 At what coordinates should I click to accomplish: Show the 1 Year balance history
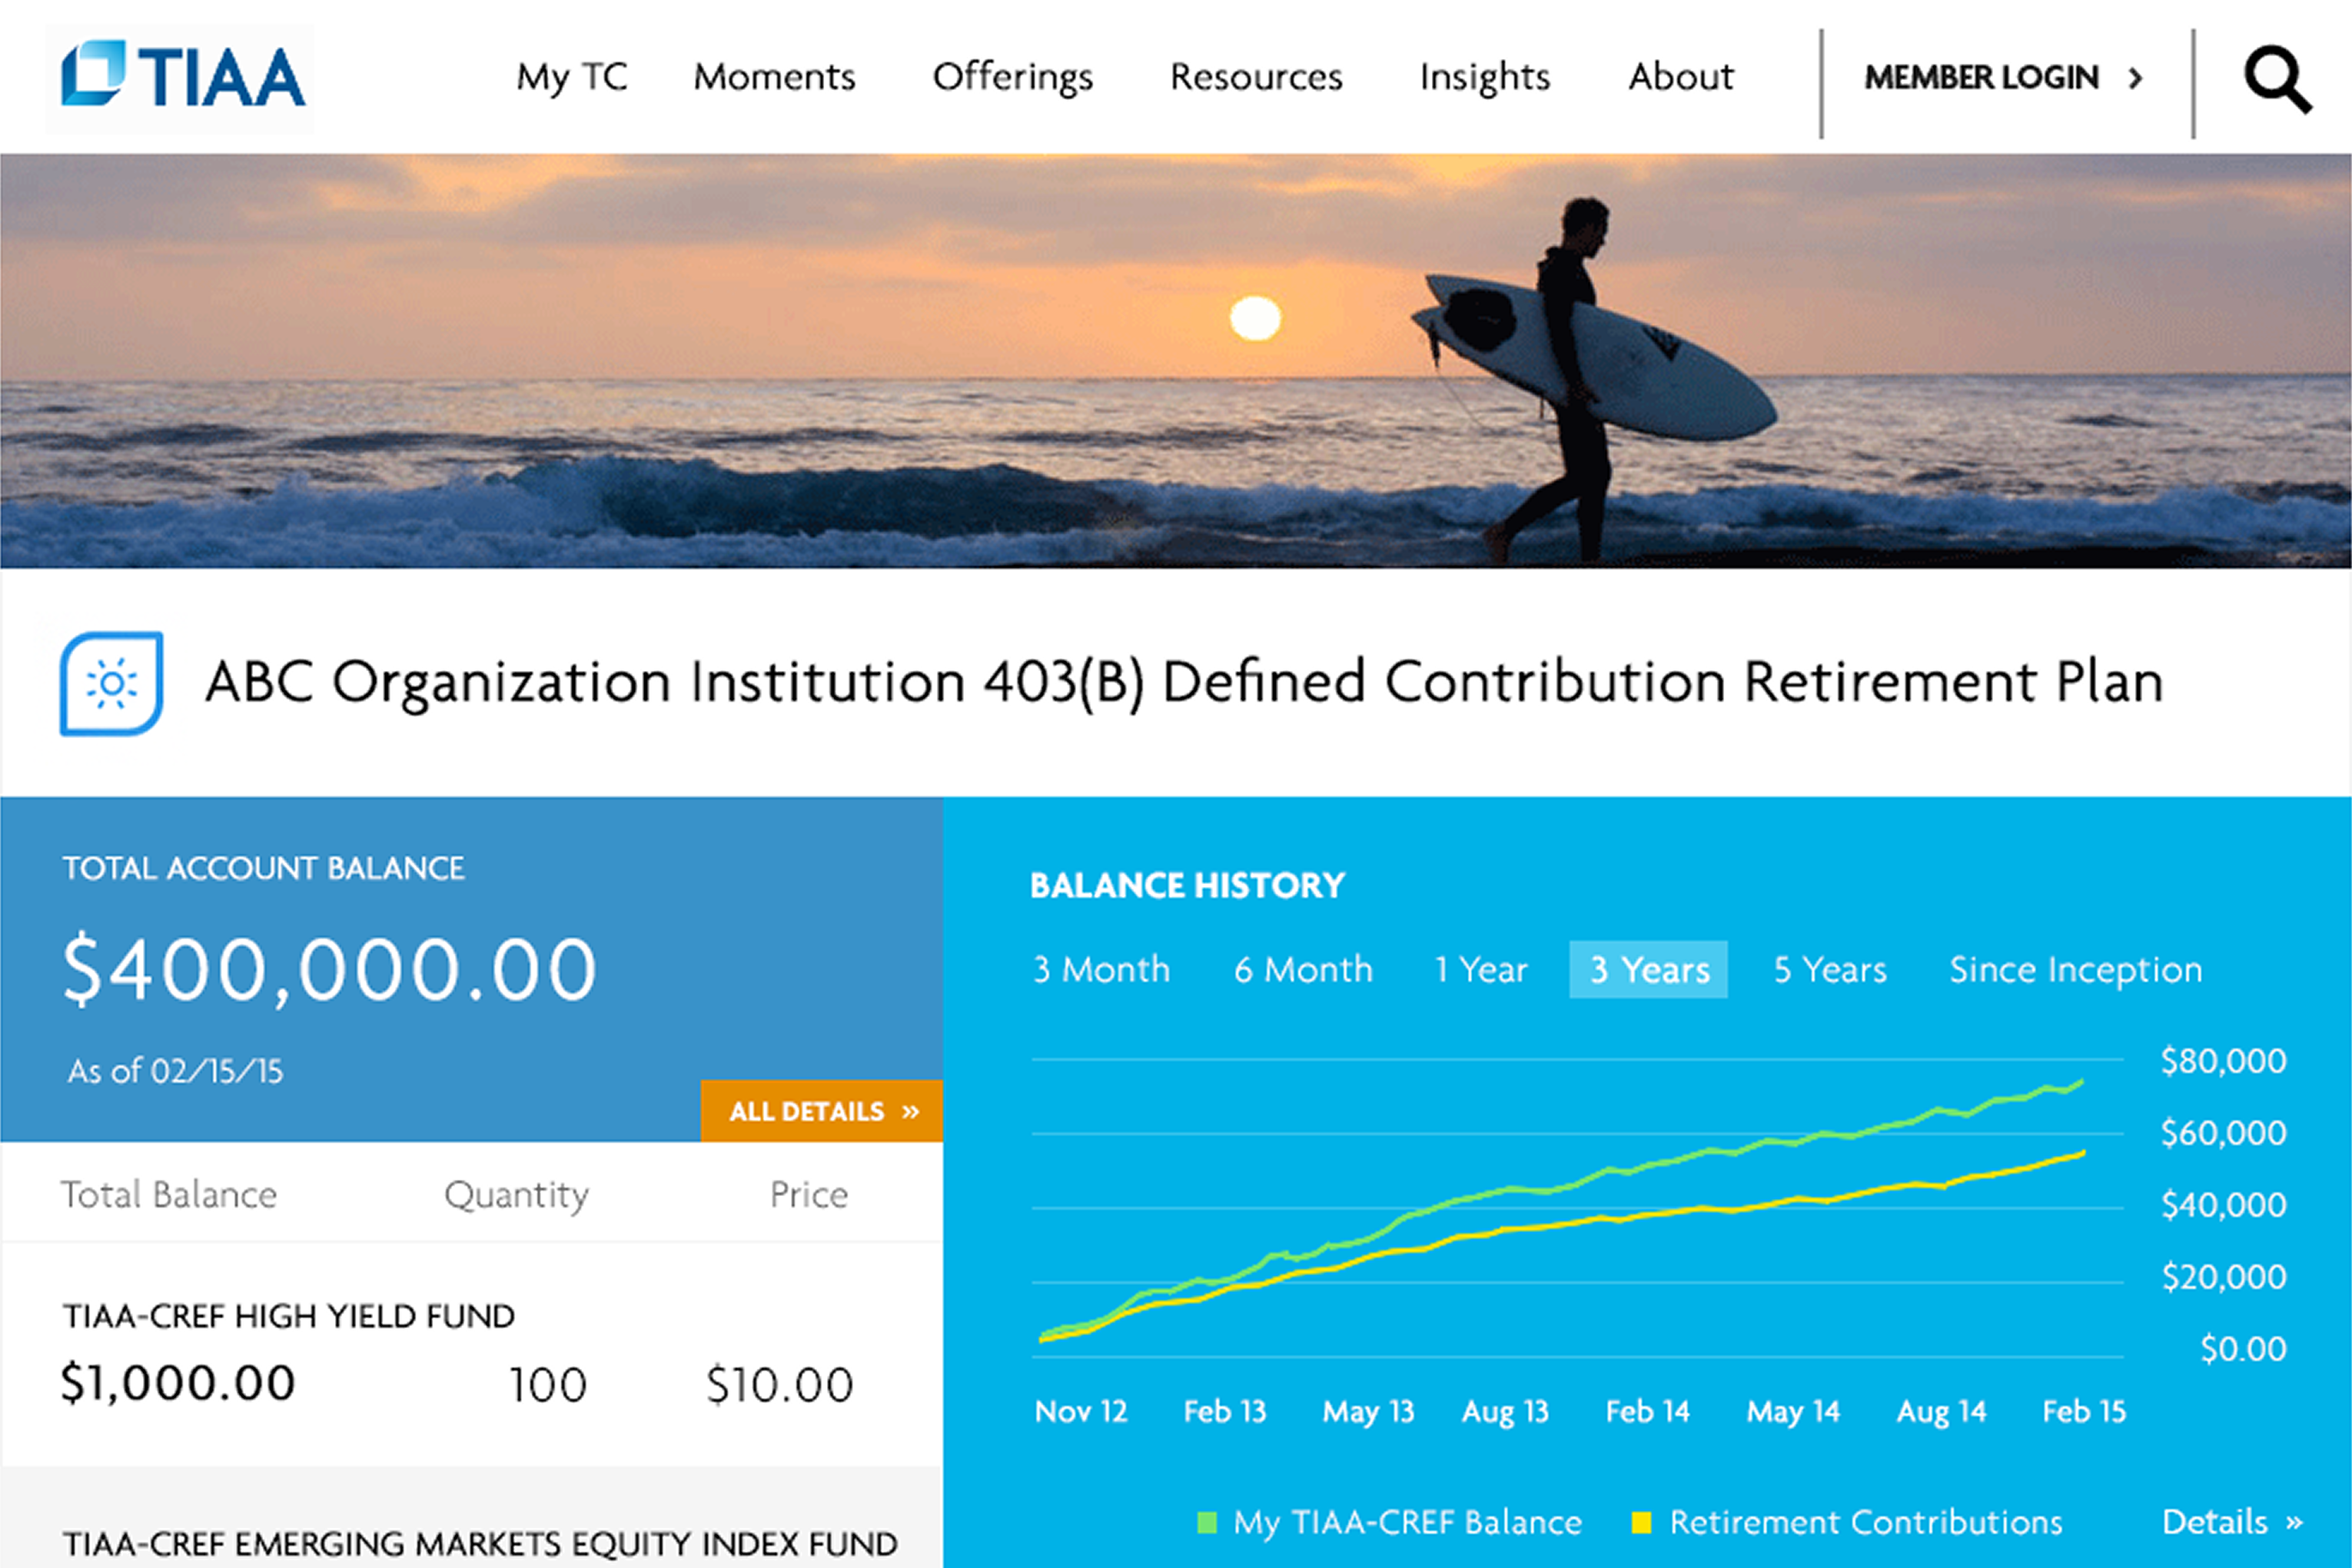1481,970
